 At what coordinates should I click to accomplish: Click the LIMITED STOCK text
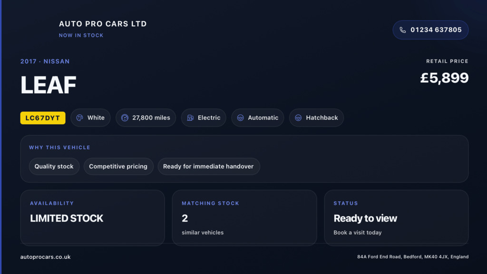(x=67, y=218)
